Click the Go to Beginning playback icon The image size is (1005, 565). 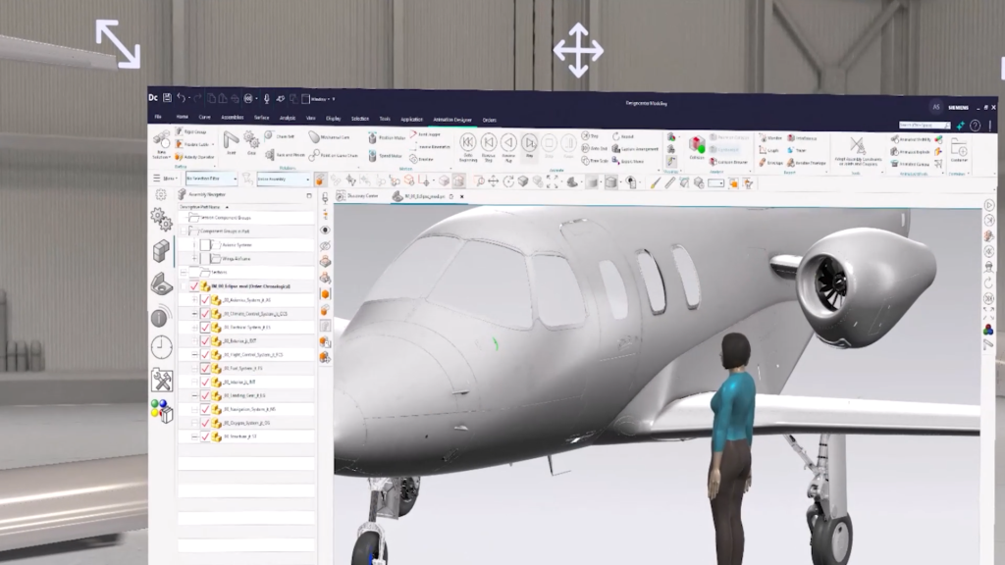click(468, 143)
